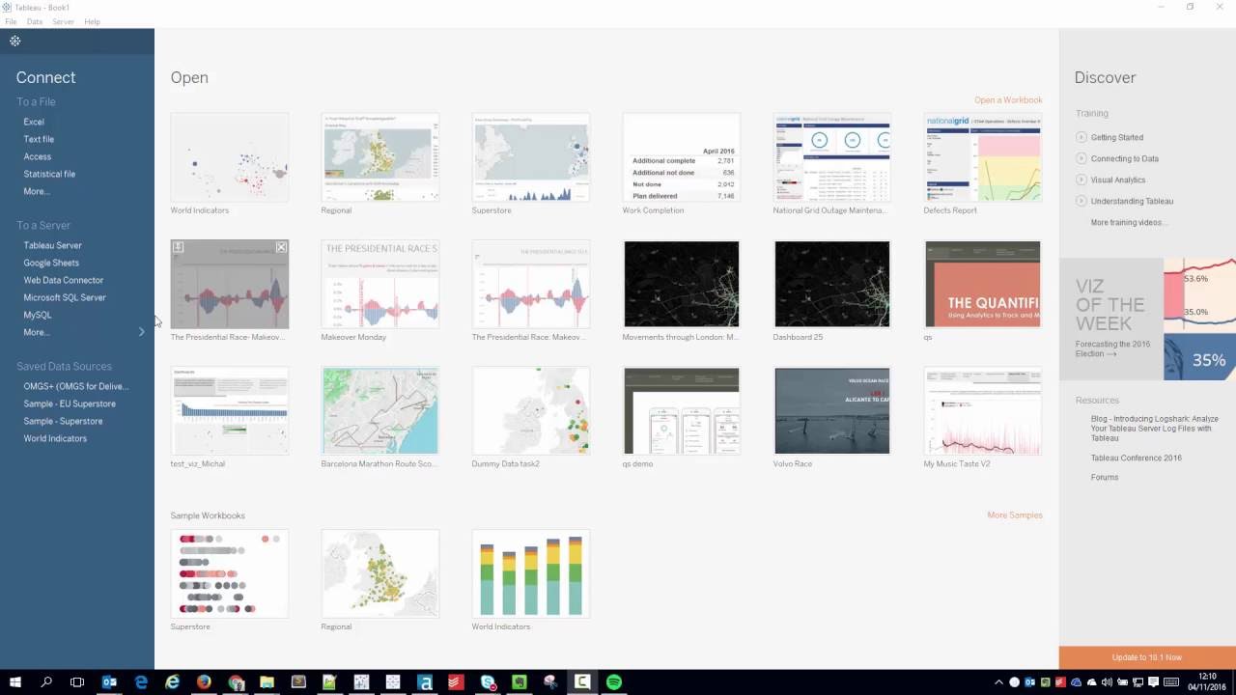The height and width of the screenshot is (695, 1236).
Task: Open the taskbar search icon
Action: 46,681
